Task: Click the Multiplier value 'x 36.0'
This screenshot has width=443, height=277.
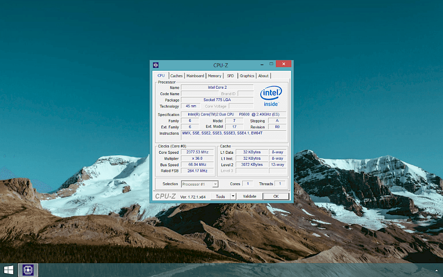Action: pos(197,158)
